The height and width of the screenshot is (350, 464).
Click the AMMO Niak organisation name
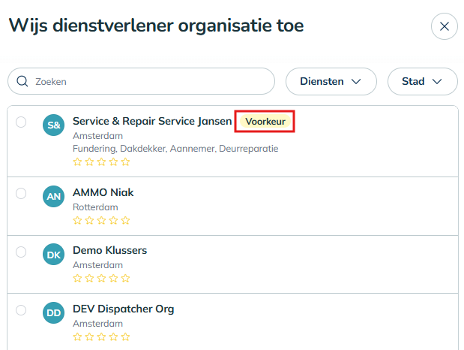point(103,192)
